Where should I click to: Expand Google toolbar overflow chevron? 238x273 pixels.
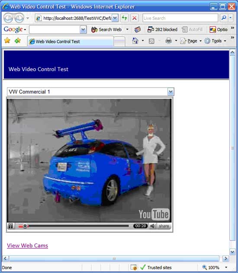[x=232, y=28]
